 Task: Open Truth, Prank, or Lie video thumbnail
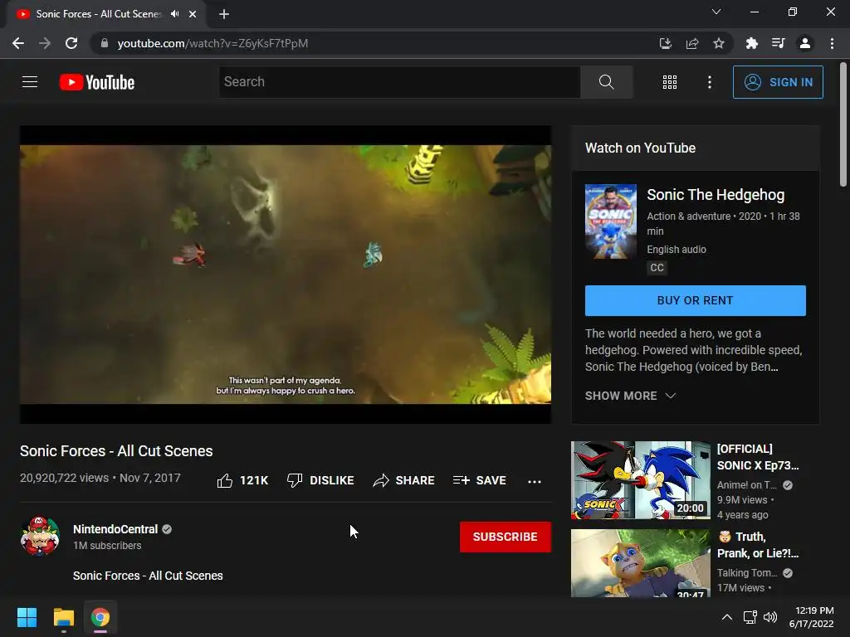(x=640, y=563)
